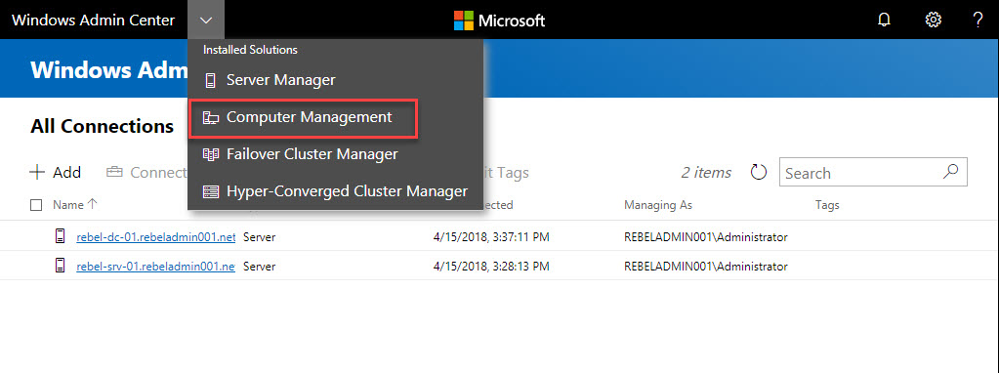Screen dimensions: 999x373
Task: Select Server Manager solution
Action: coord(335,80)
